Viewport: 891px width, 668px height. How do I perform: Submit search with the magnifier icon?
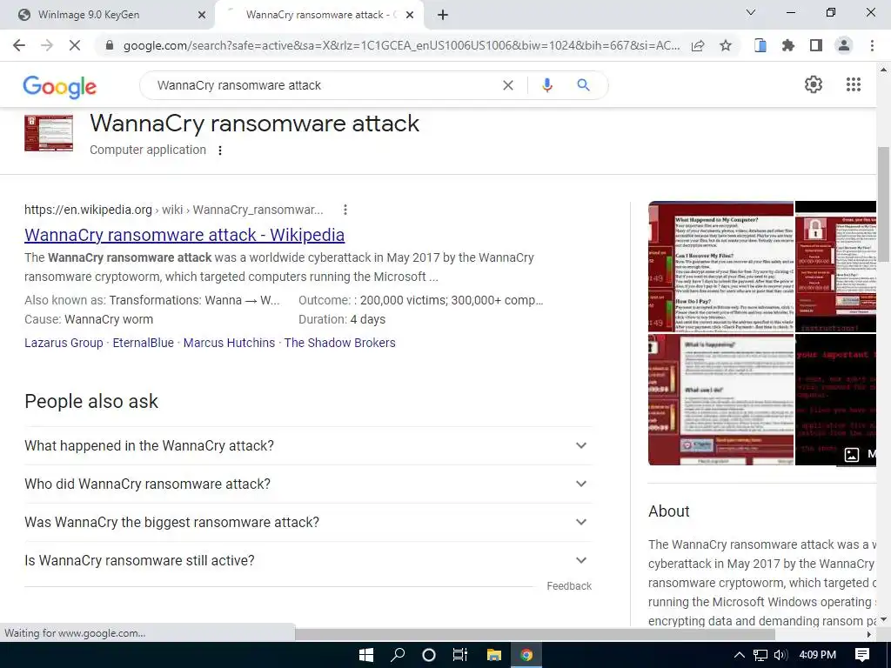click(583, 85)
